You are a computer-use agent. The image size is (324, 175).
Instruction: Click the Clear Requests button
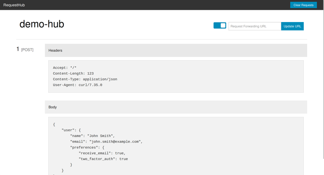click(303, 5)
